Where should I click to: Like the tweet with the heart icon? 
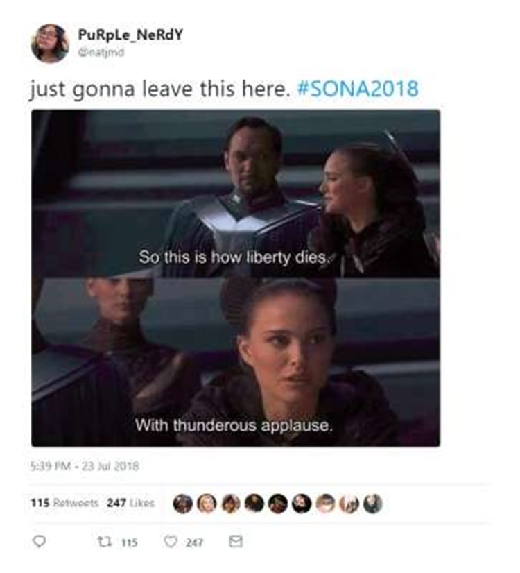pyautogui.click(x=170, y=541)
